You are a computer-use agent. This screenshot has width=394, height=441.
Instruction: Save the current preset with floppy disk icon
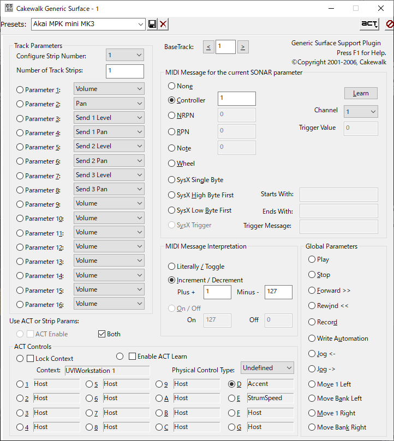(x=153, y=24)
